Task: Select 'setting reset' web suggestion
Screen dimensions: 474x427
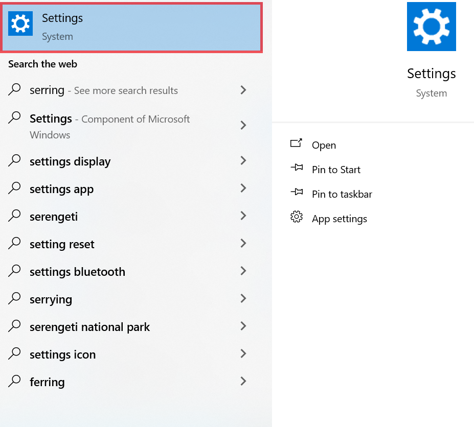Action: (x=62, y=244)
